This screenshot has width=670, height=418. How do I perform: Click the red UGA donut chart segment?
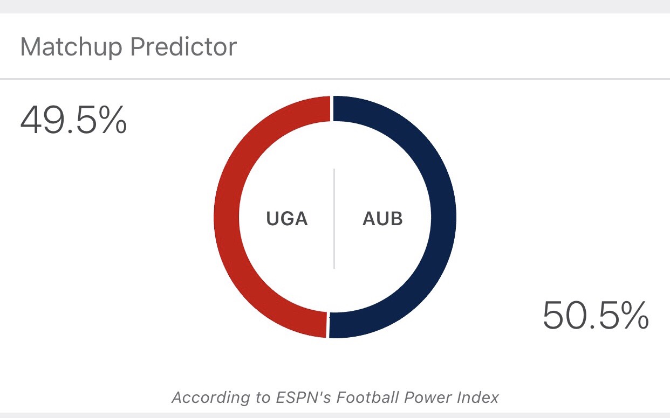coord(227,217)
